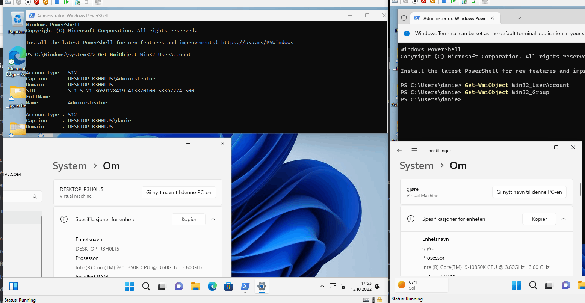585x303 pixels.
Task: Click the Get-WmiObject Win32_Group command line
Action: (507, 92)
